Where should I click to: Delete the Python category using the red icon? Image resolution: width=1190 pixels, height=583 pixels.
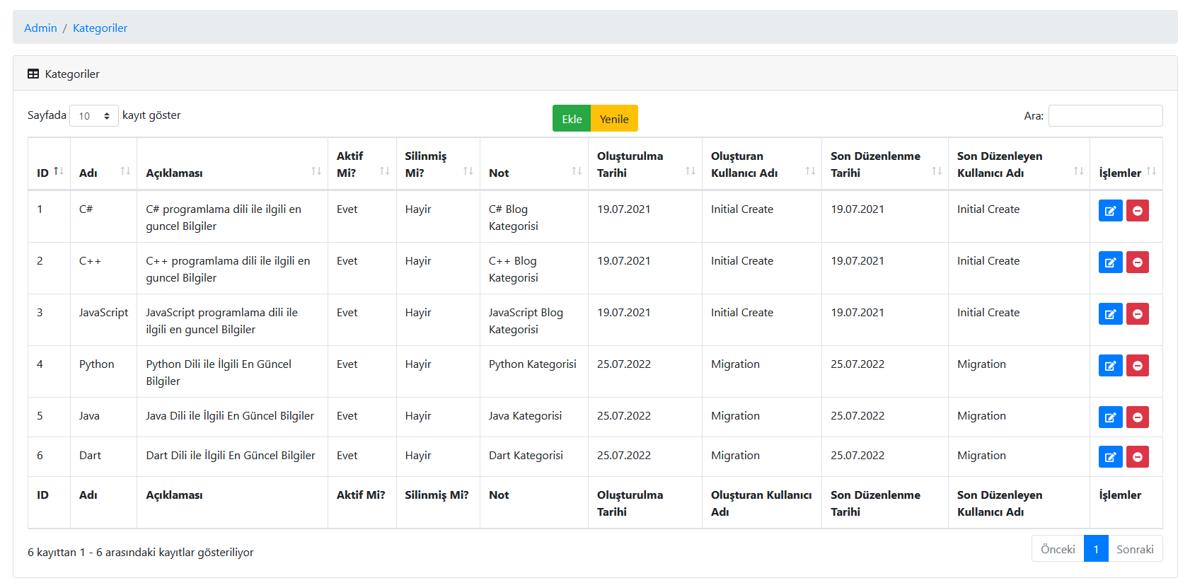tap(1137, 365)
